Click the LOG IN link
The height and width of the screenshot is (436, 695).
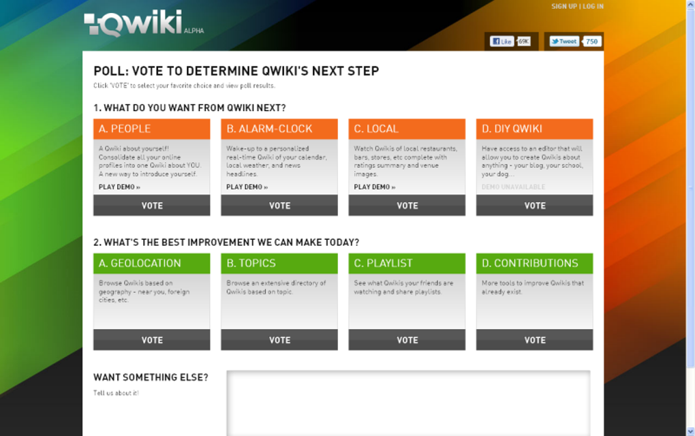[x=594, y=6]
